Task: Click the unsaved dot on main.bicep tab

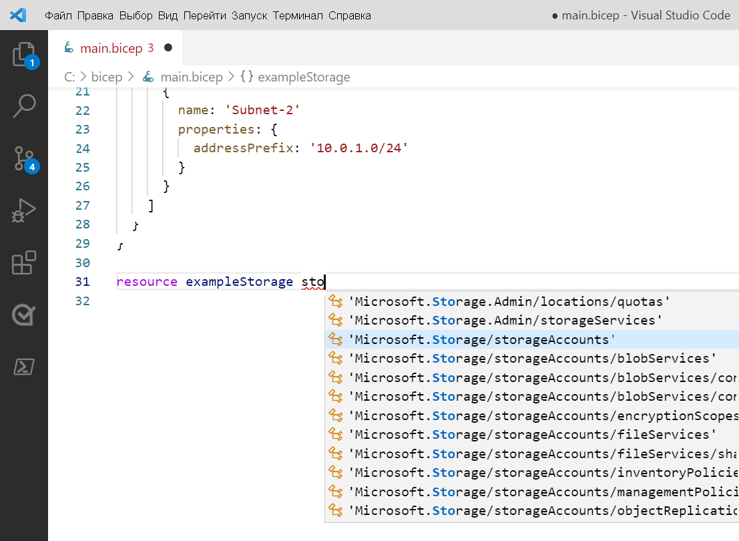Action: point(168,47)
